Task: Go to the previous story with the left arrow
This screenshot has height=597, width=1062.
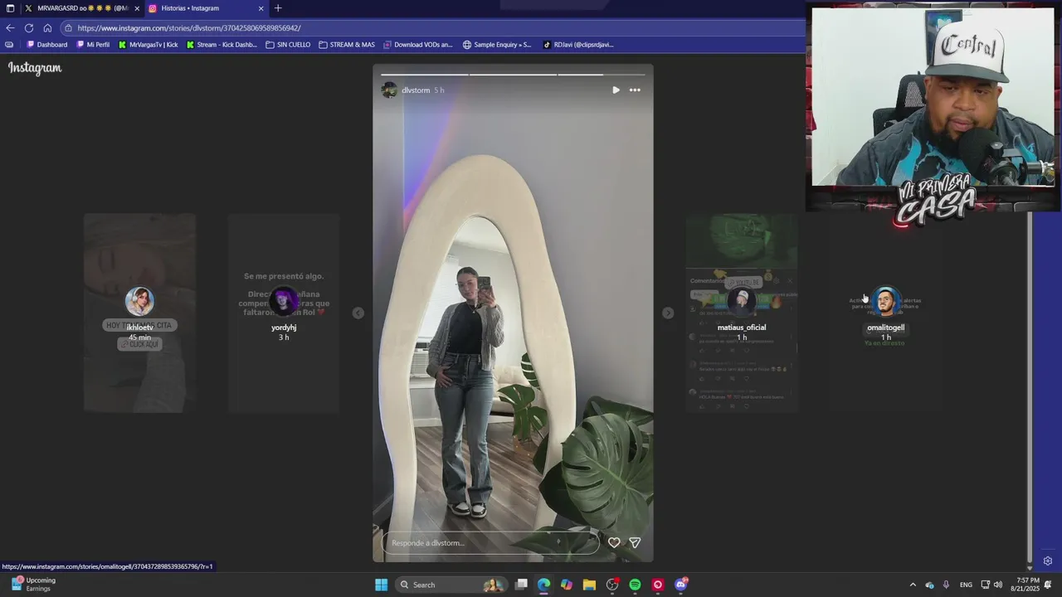Action: click(x=358, y=313)
